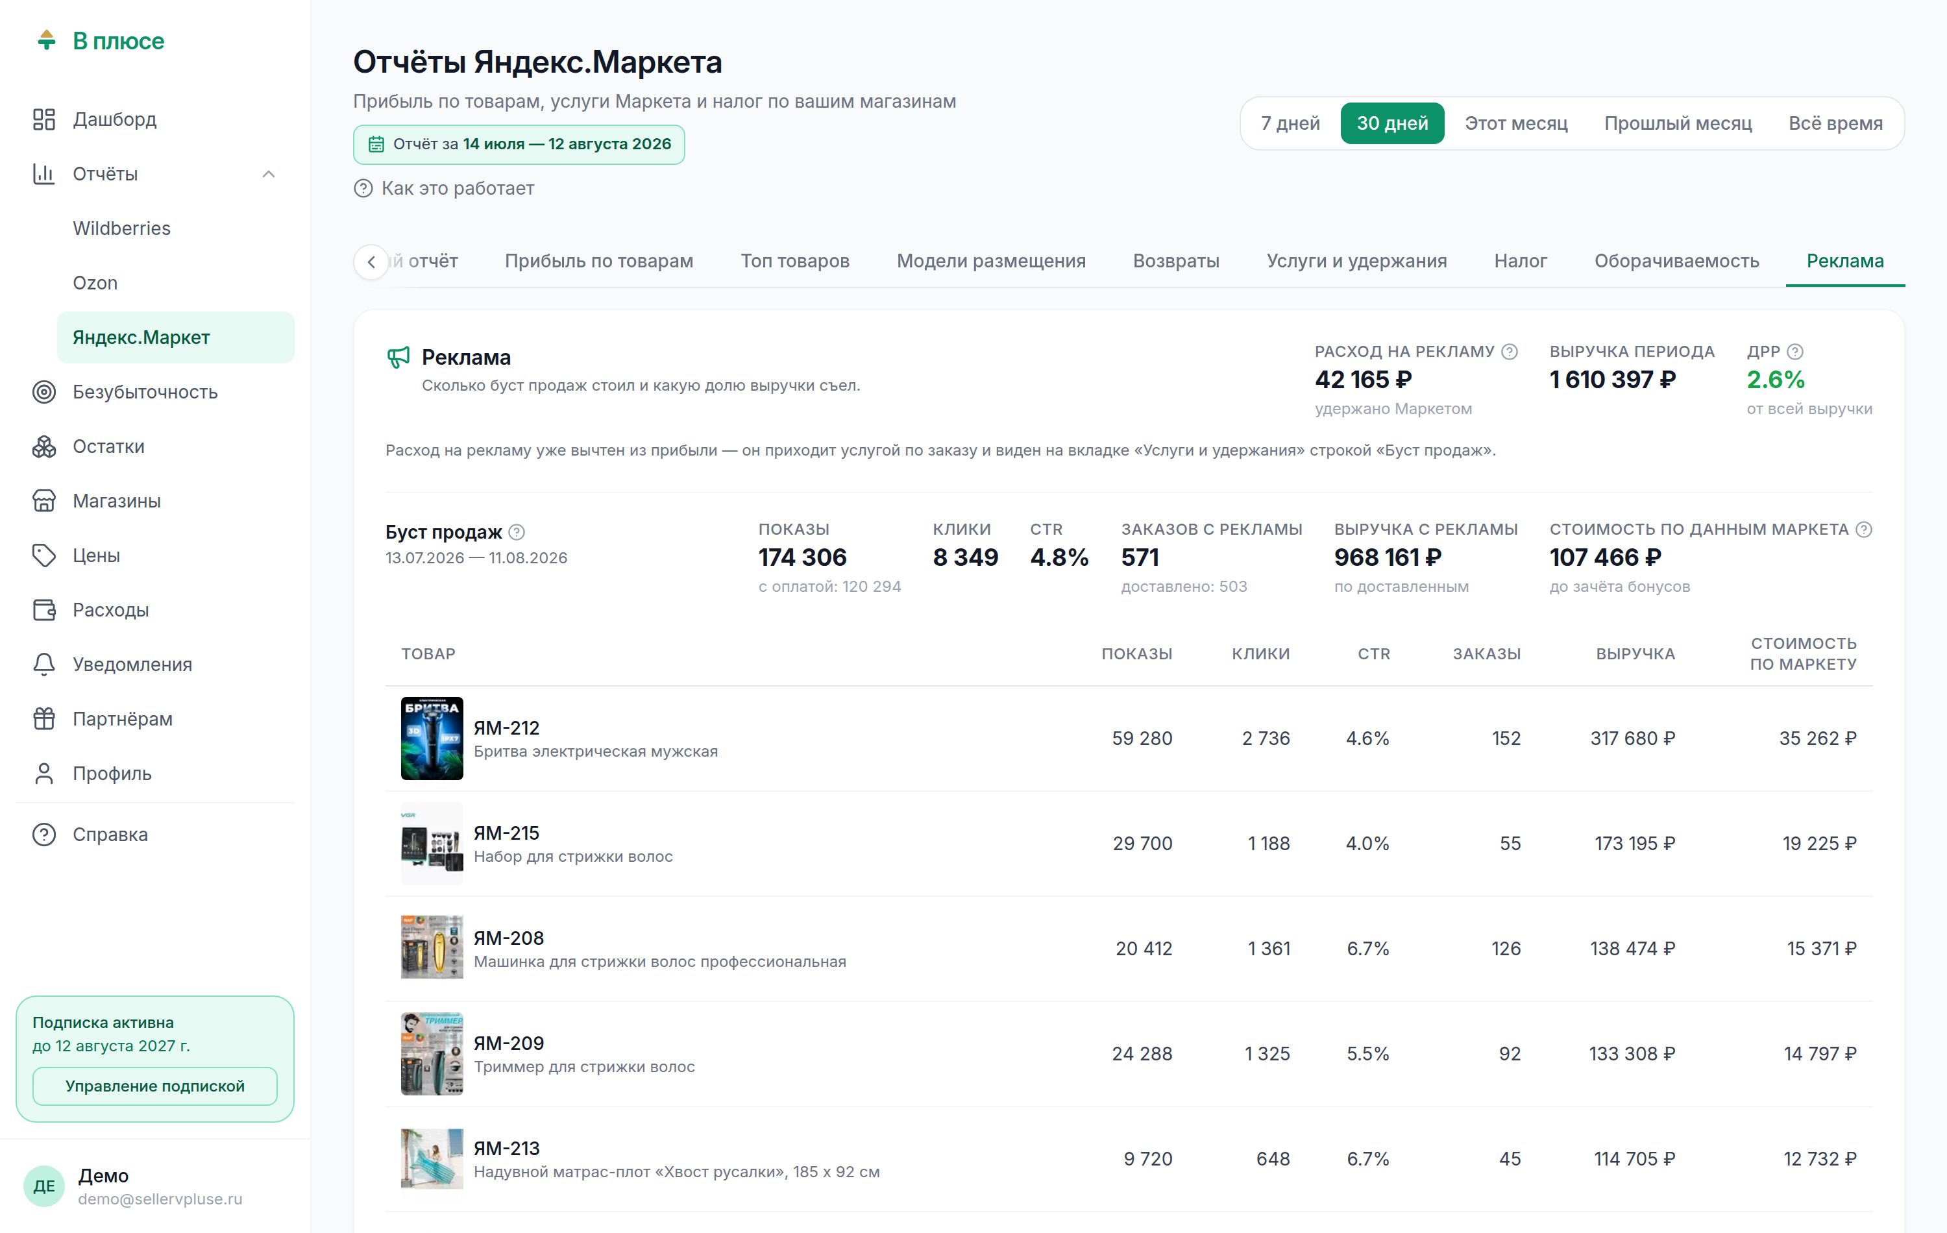Click Машинка для стрижки волос профессиональная
The image size is (1947, 1233).
tap(660, 962)
